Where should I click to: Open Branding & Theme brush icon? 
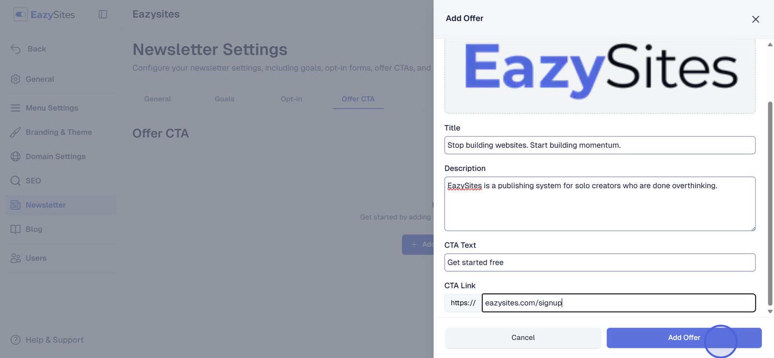15,132
